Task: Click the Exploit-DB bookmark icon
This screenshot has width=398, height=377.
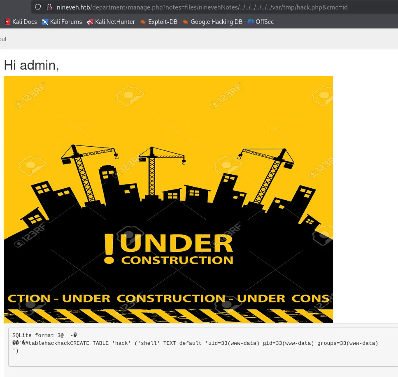Action: 143,22
